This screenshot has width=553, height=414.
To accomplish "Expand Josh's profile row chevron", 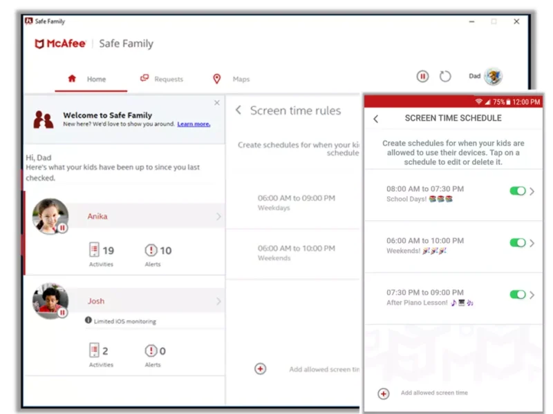I will pos(218,302).
